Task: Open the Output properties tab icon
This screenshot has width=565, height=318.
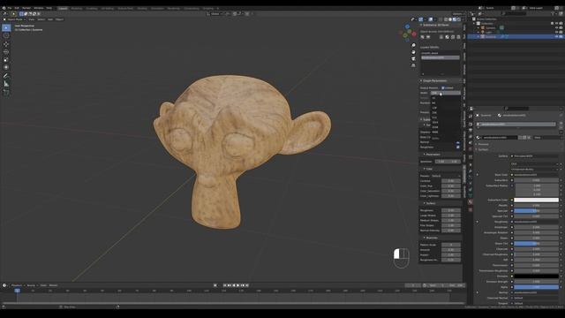Action: click(x=471, y=131)
